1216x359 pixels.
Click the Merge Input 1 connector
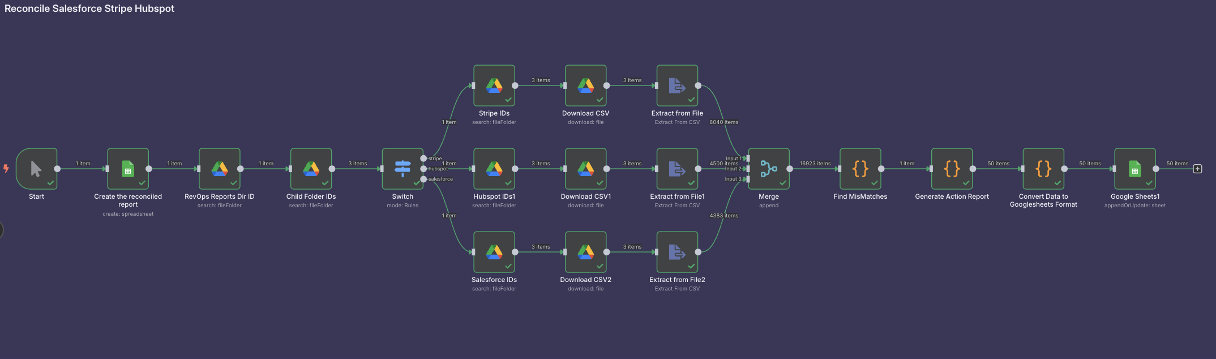click(748, 159)
